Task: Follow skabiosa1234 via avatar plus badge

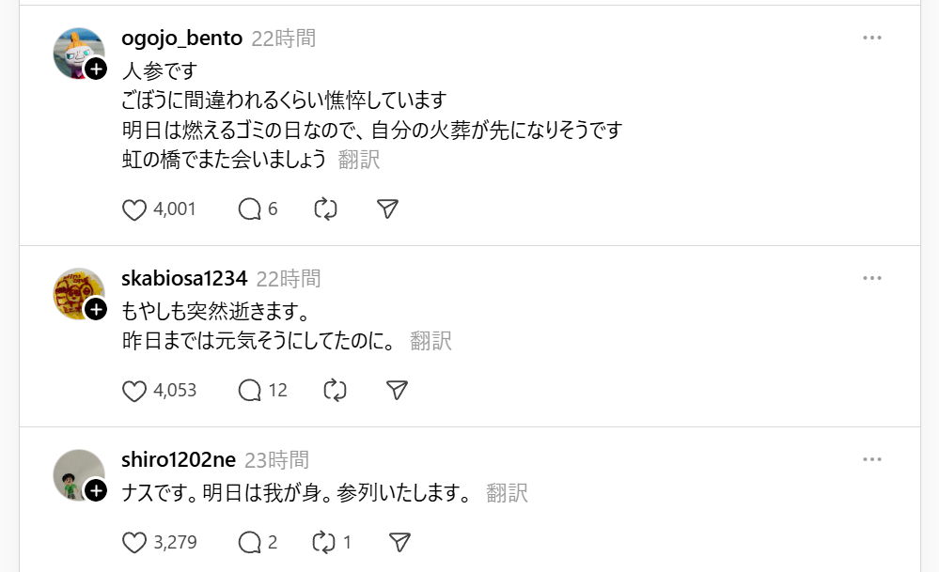Action: click(97, 309)
